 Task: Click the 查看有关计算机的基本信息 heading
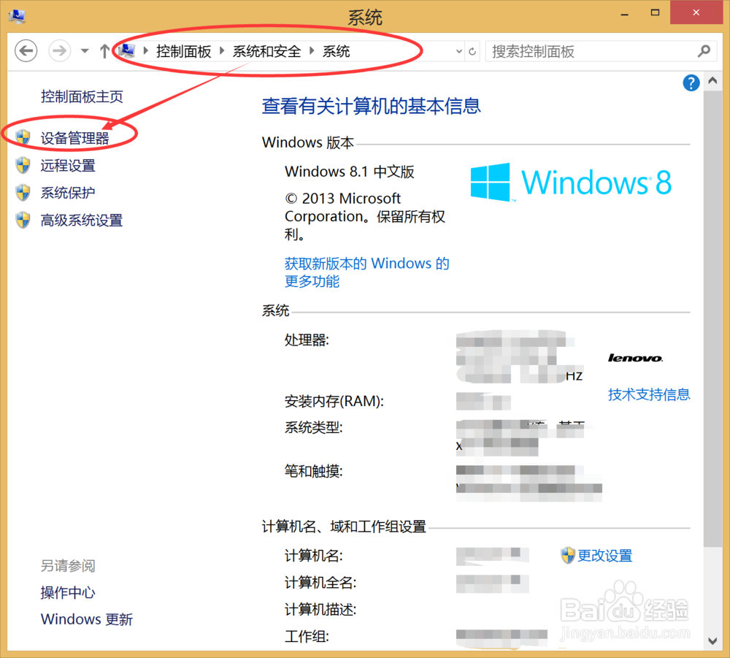[371, 106]
